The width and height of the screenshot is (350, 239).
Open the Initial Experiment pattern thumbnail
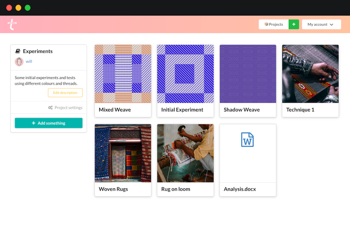(185, 74)
